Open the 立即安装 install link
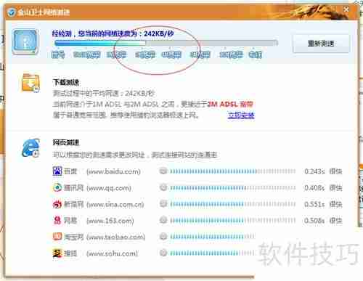This screenshot has height=281, width=363. 241,115
